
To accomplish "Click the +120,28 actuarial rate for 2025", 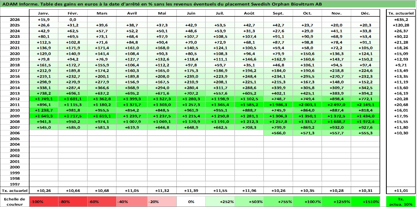I will click(401, 25).
